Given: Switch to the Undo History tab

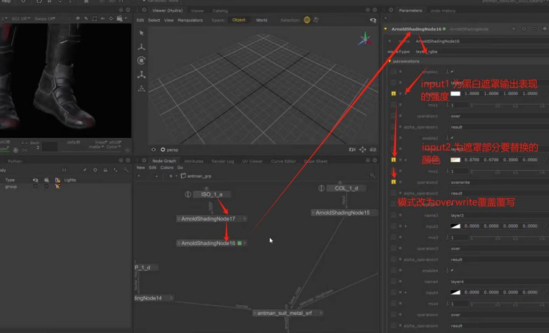Looking at the screenshot, I should (x=443, y=11).
